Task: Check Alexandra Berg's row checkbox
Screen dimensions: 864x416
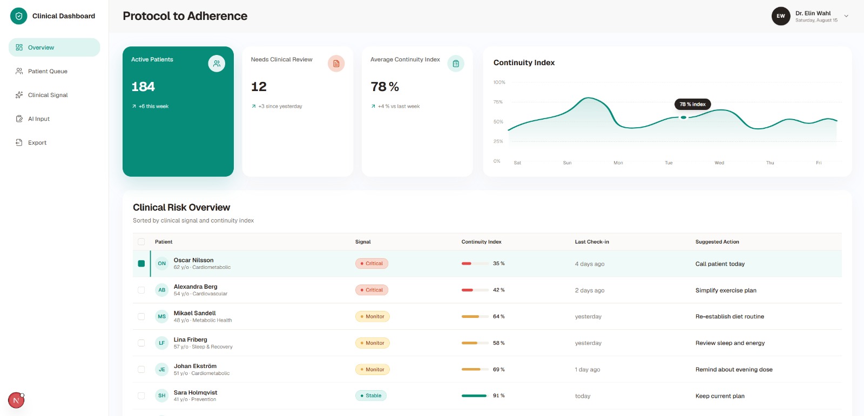Action: click(141, 290)
